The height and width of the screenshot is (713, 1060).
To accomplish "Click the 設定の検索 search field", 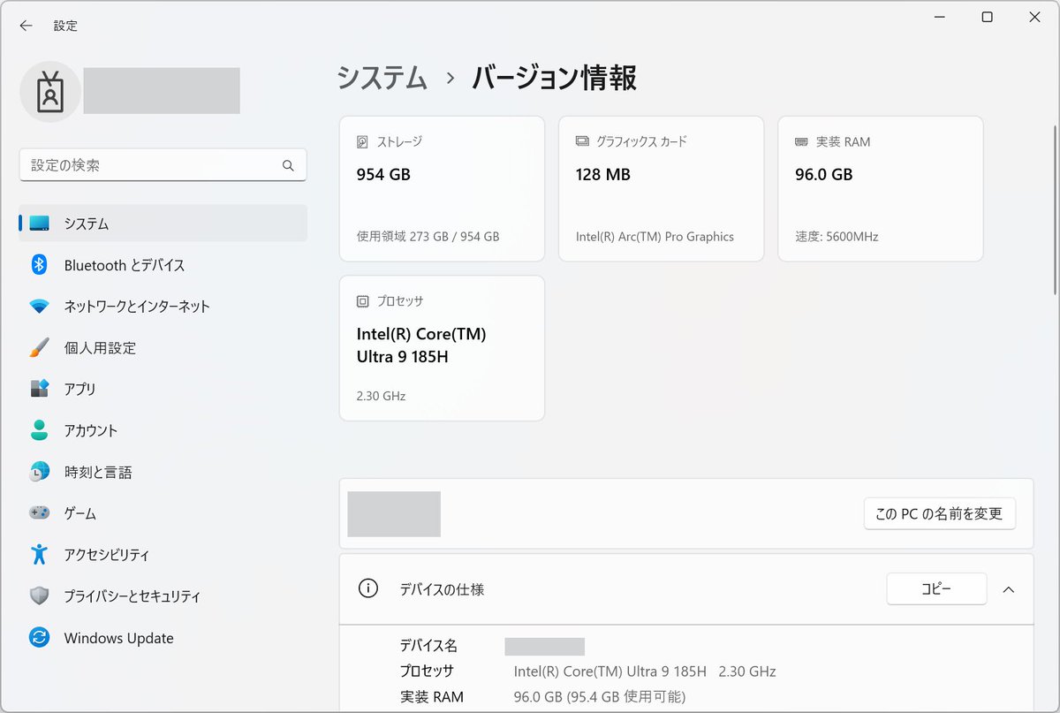I will (x=163, y=165).
